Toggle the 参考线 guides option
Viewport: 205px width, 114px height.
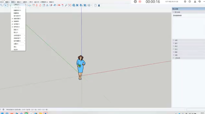[x=17, y=27]
